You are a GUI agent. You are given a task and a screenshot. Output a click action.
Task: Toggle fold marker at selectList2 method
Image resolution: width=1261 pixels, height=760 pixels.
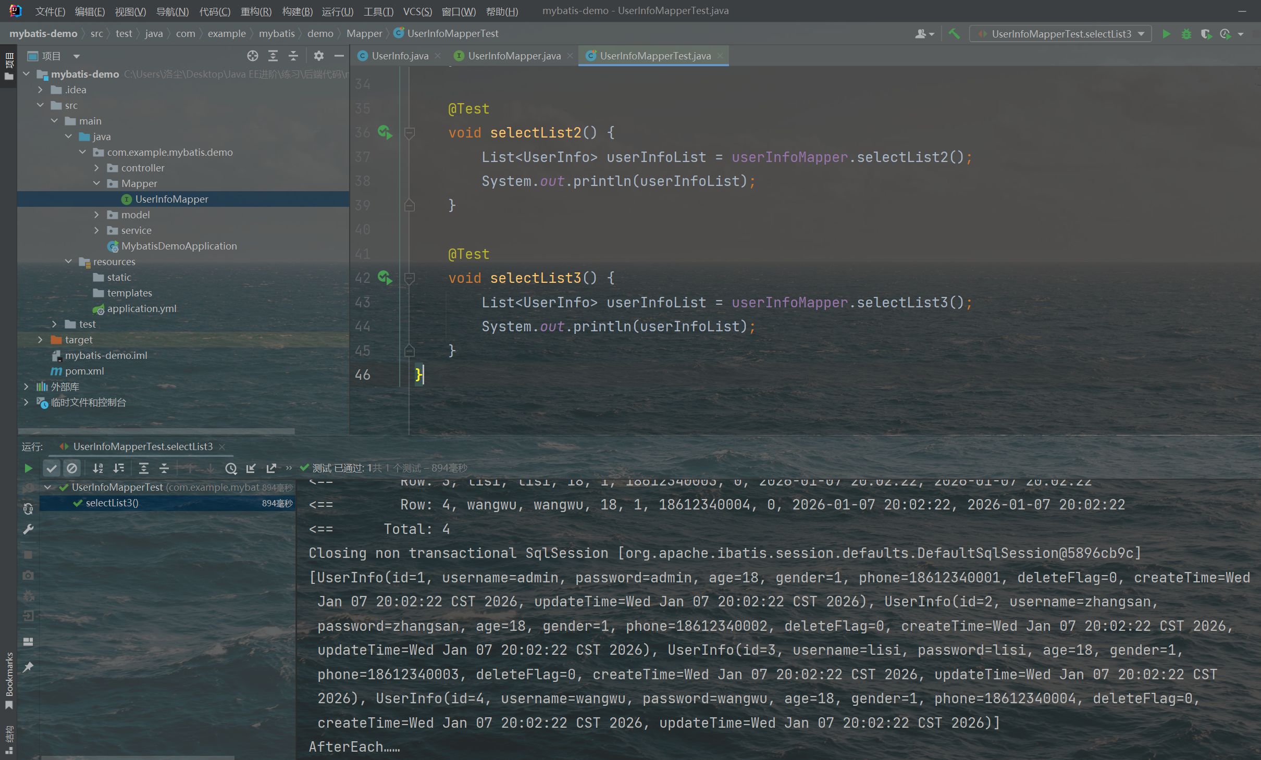[410, 133]
